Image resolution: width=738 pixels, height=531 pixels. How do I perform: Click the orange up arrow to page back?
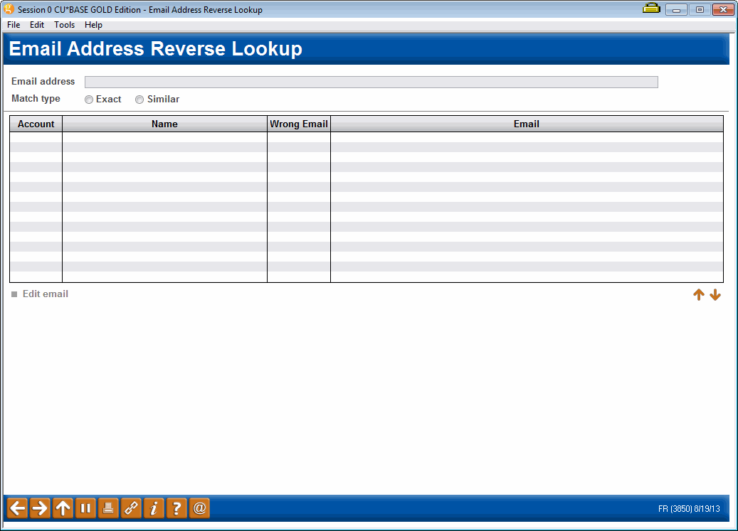coord(699,294)
